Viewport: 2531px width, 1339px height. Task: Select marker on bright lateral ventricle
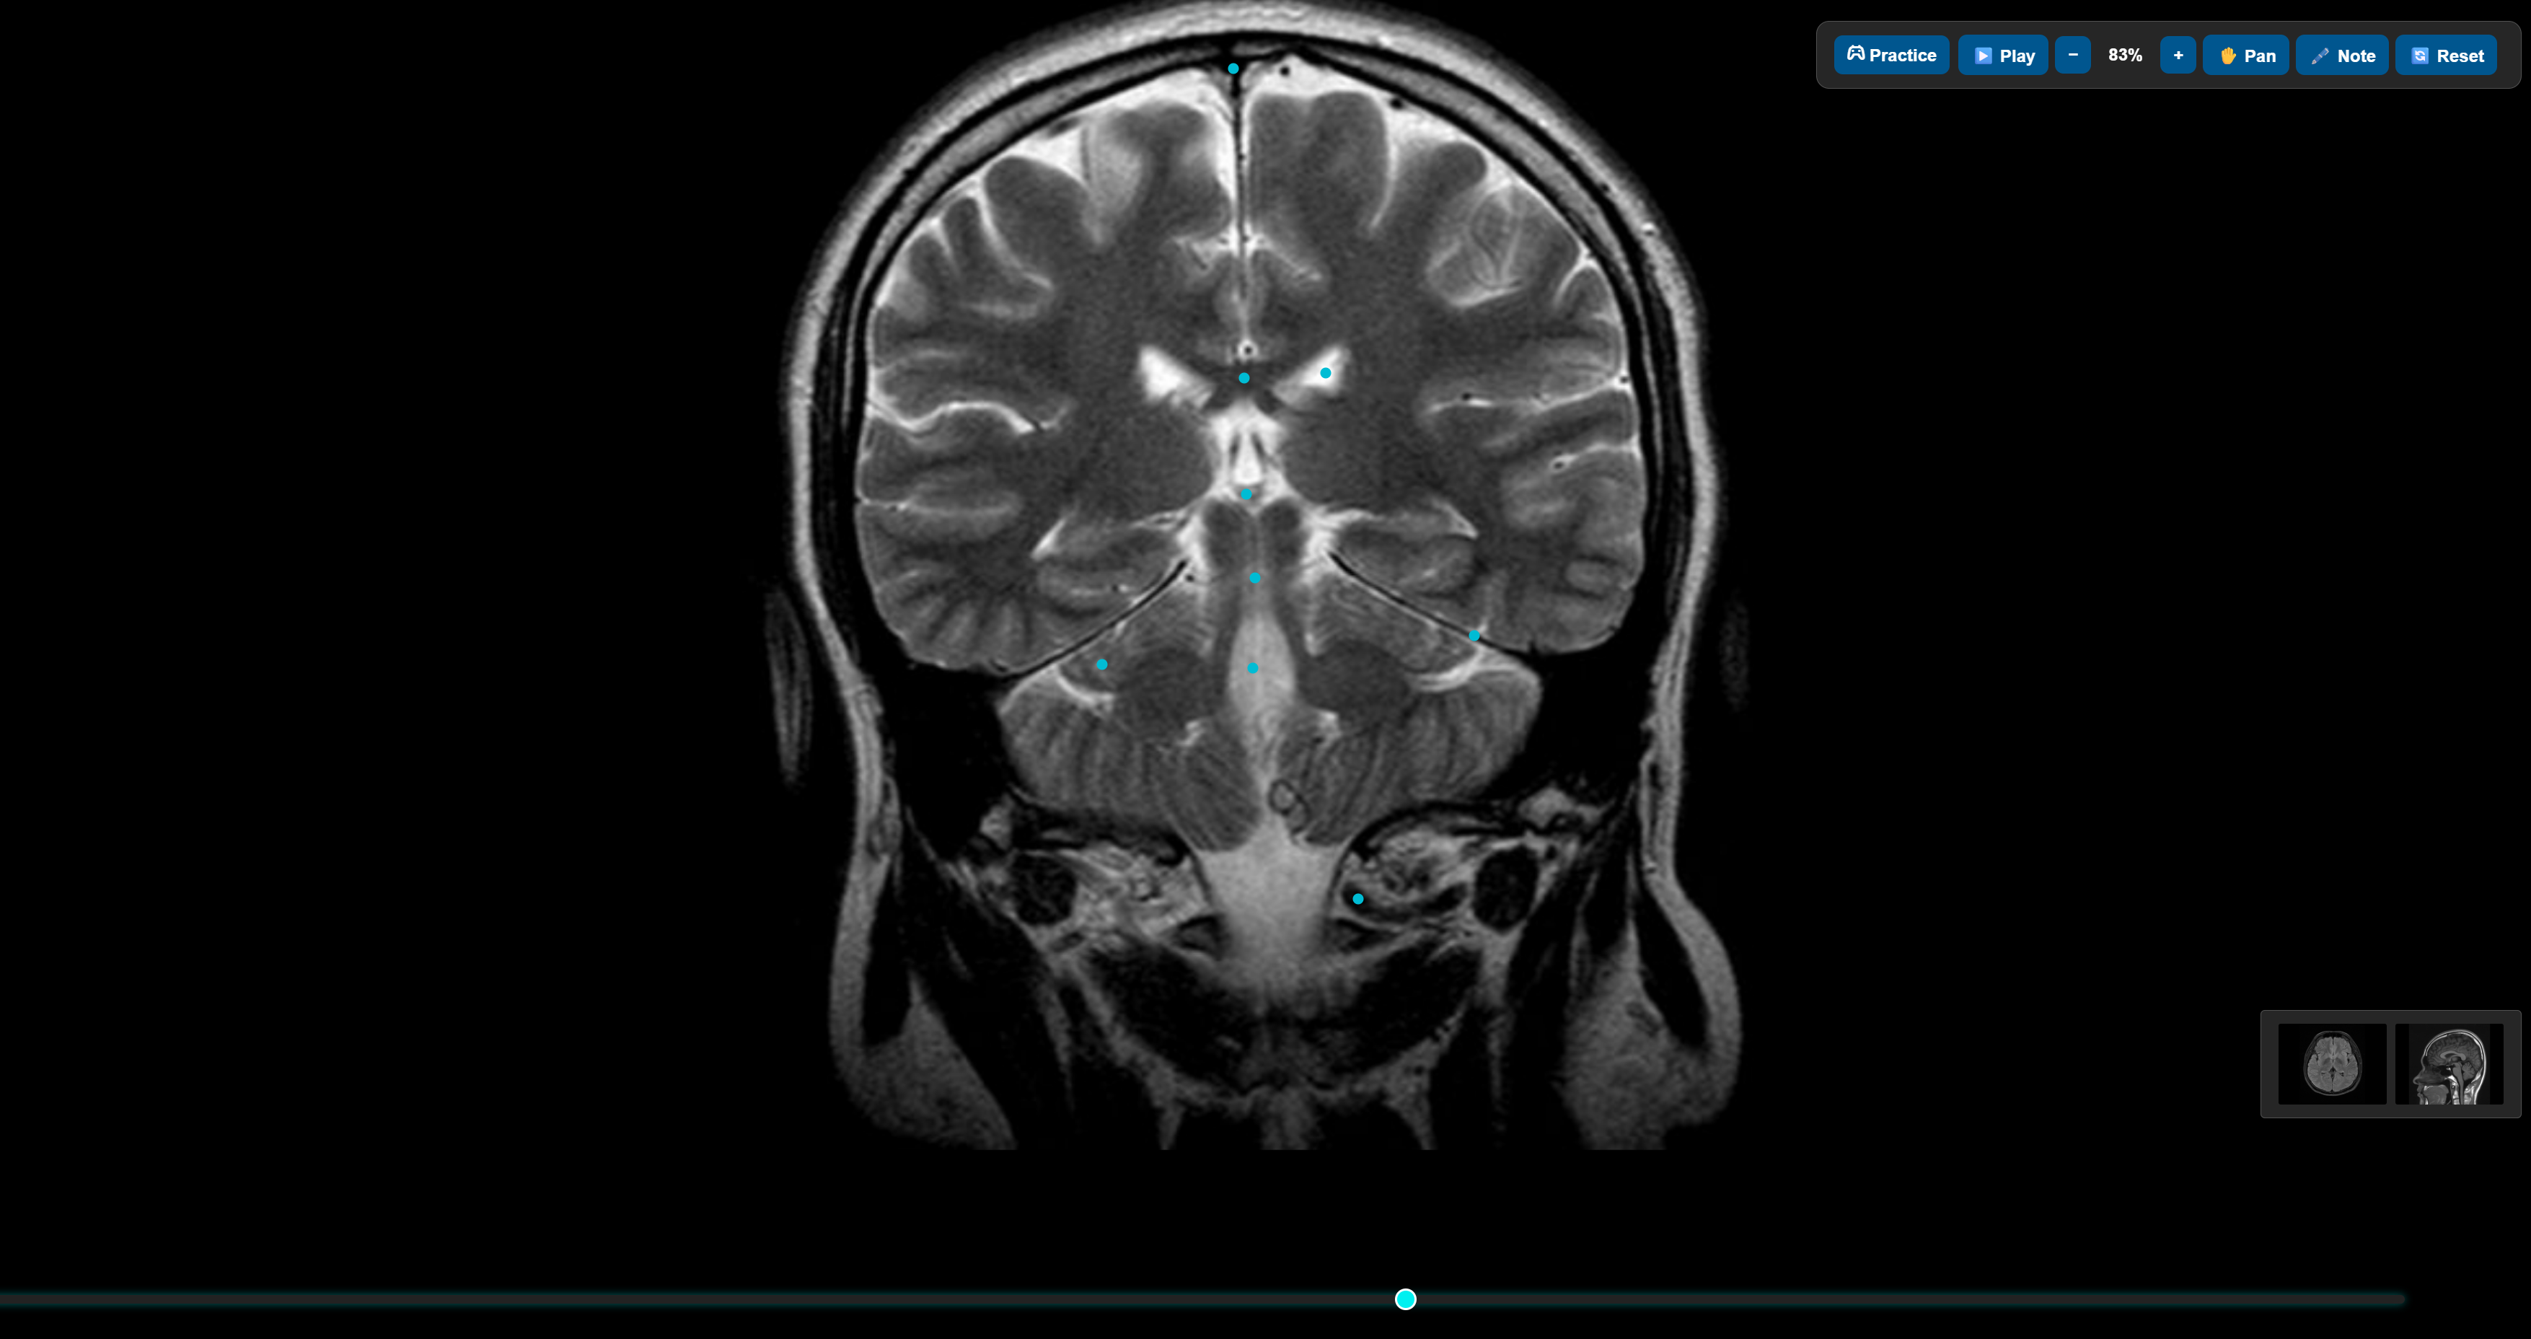[x=1326, y=373]
